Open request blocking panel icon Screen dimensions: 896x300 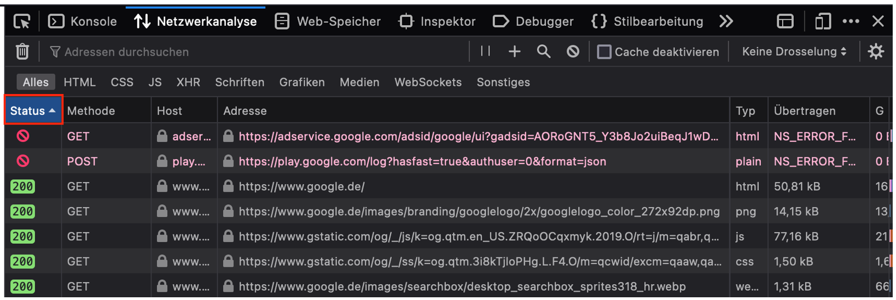click(x=573, y=51)
